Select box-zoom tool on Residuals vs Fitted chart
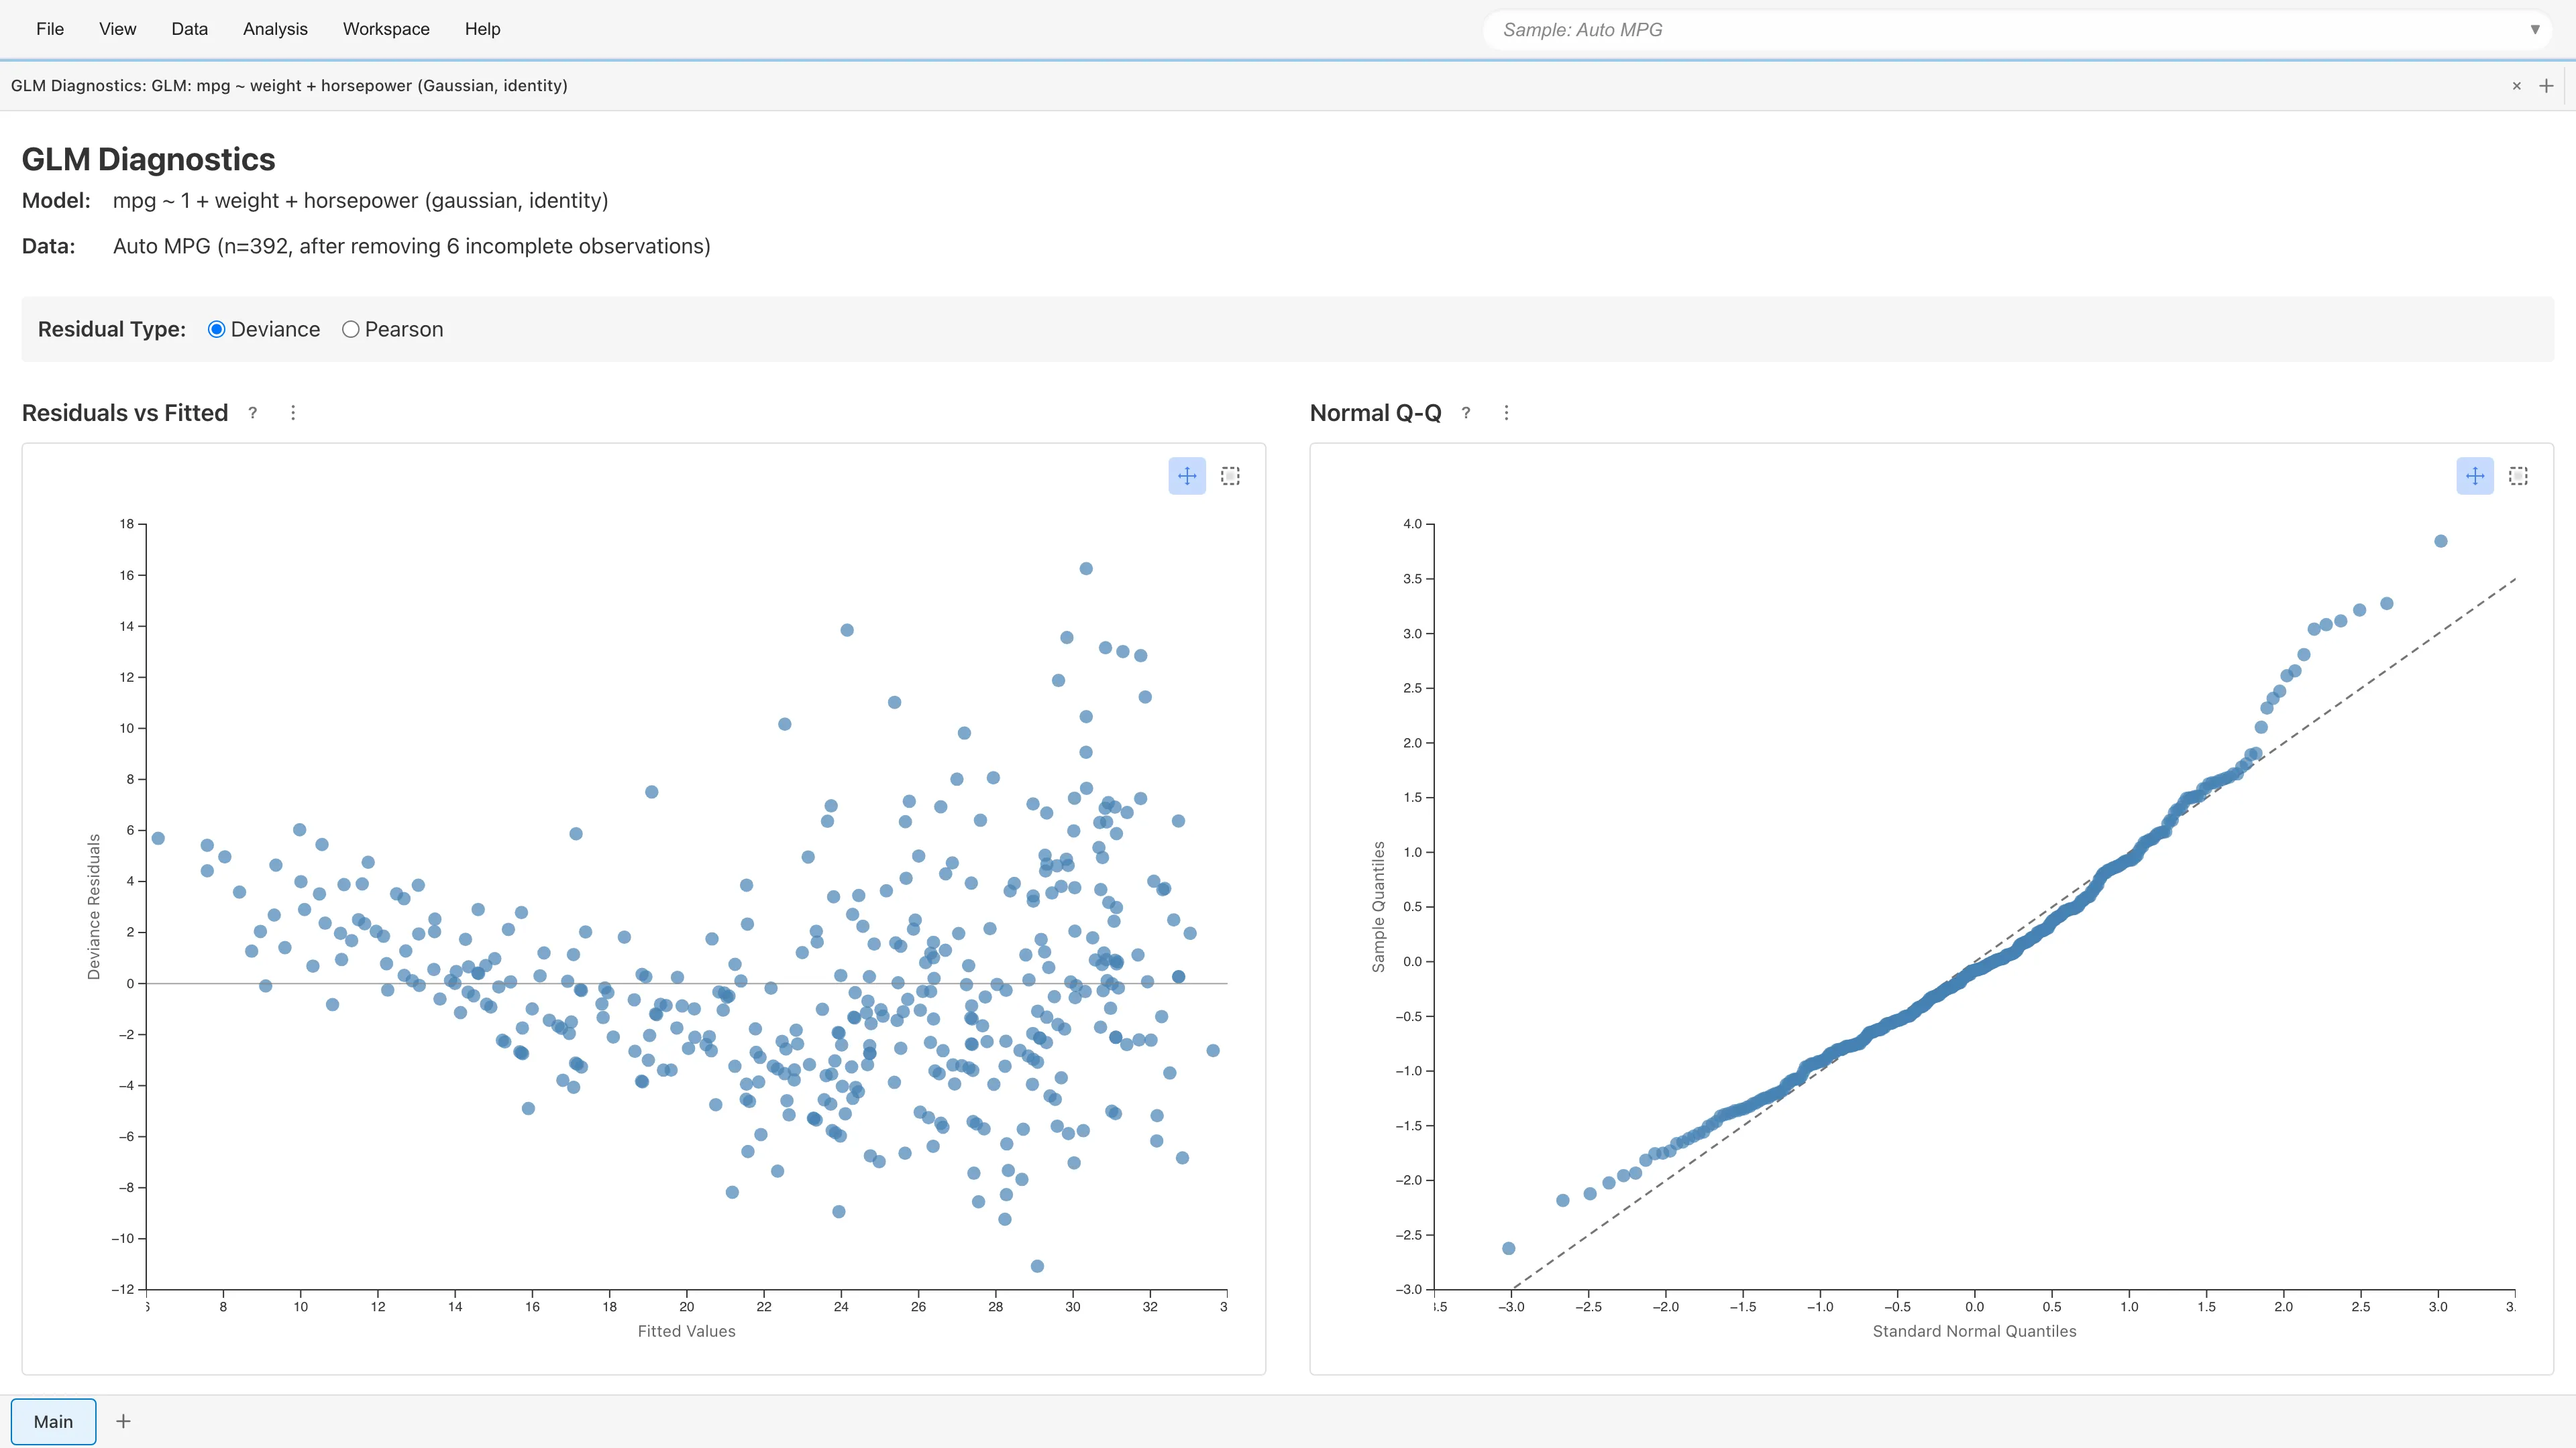 click(x=1230, y=476)
